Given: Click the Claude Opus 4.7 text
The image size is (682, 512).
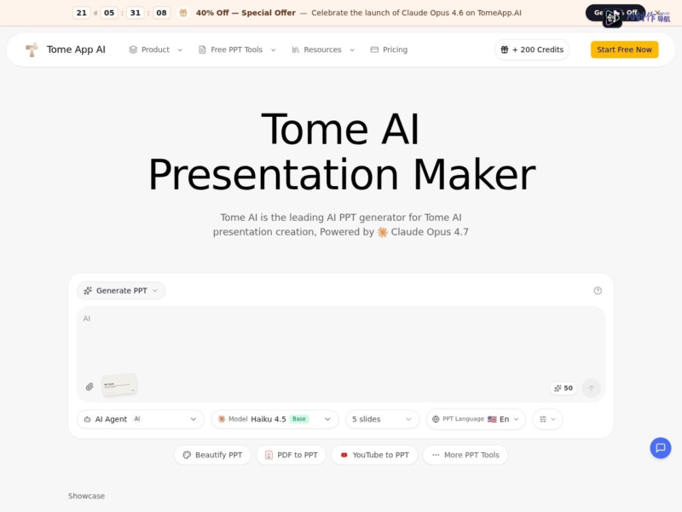Looking at the screenshot, I should [x=430, y=232].
